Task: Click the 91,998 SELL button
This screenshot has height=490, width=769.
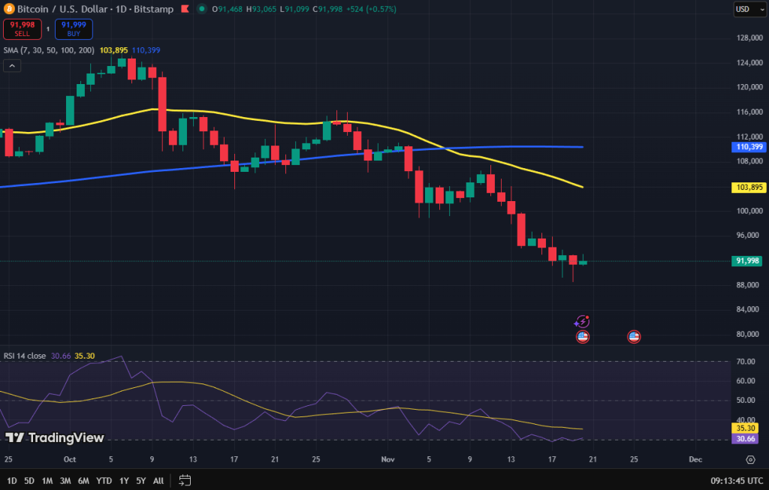Action: pyautogui.click(x=23, y=29)
